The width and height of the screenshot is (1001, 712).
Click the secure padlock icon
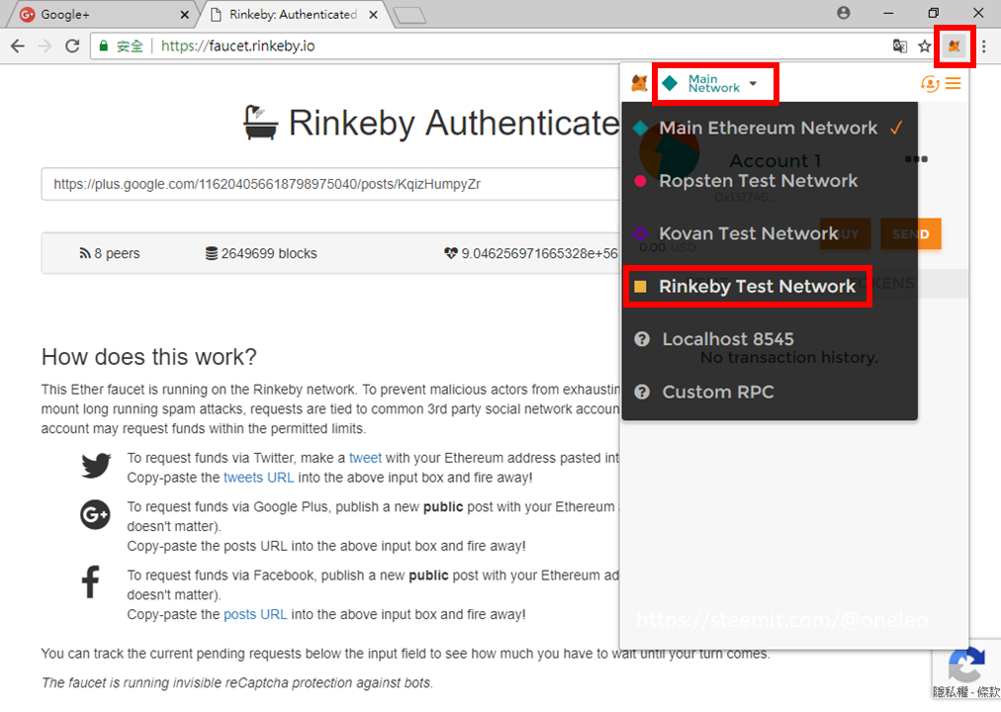click(x=104, y=45)
